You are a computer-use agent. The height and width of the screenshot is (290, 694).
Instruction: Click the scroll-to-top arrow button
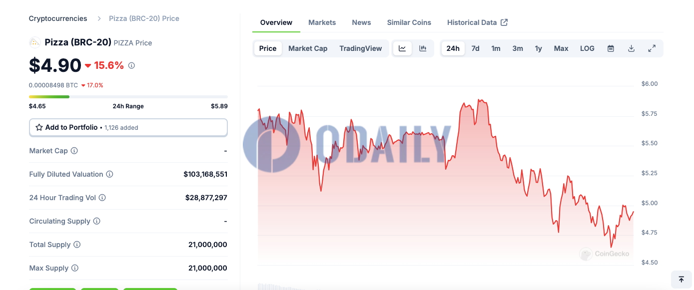pos(681,280)
